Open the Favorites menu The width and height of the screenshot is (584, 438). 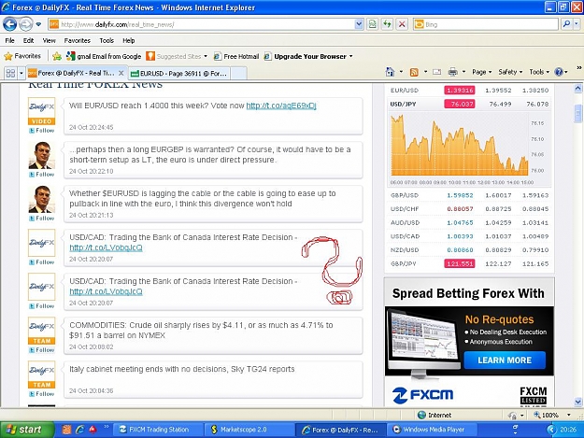[78, 40]
